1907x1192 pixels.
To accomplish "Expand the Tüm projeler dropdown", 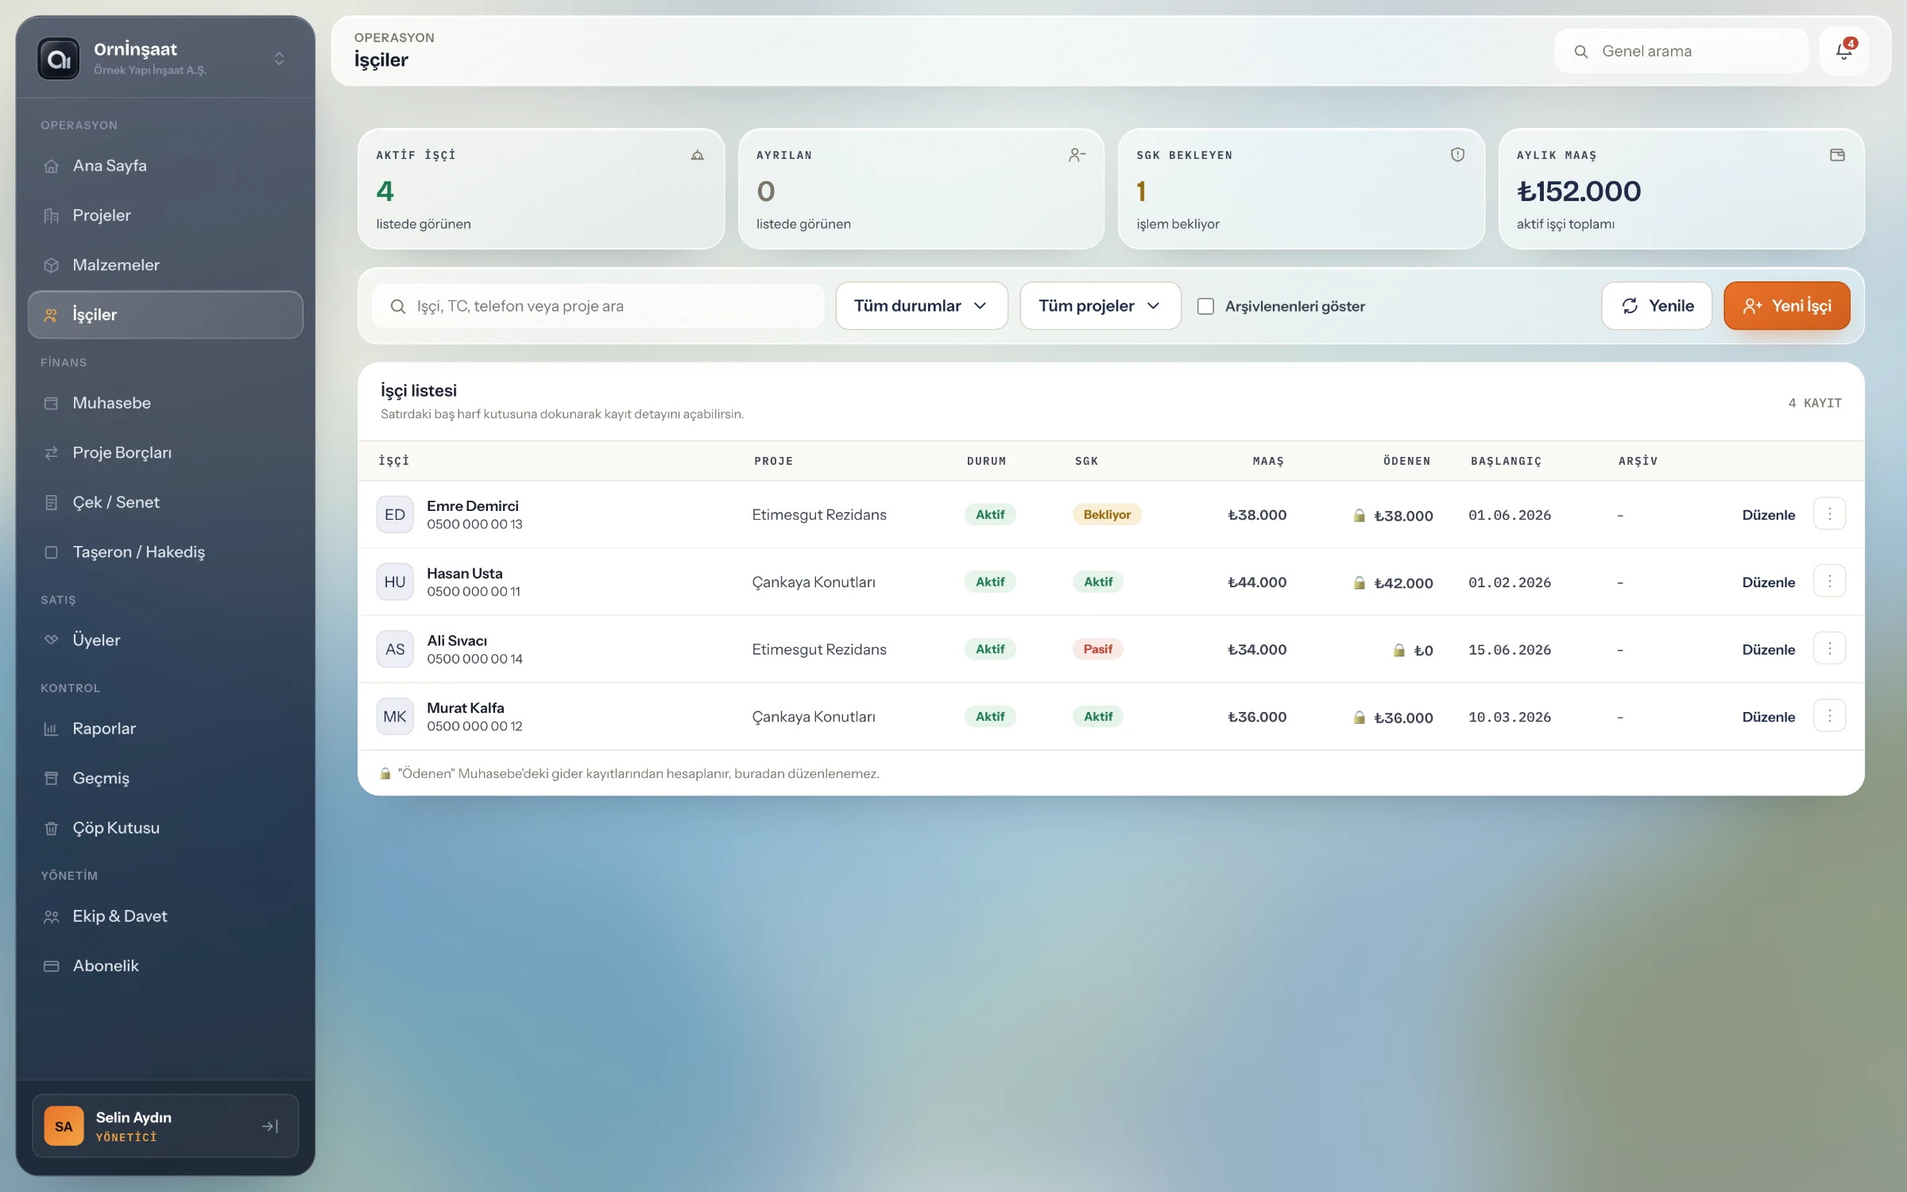I will [1100, 306].
